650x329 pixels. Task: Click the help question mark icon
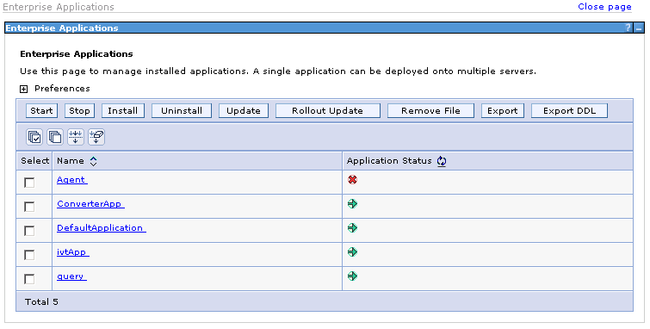click(x=628, y=28)
